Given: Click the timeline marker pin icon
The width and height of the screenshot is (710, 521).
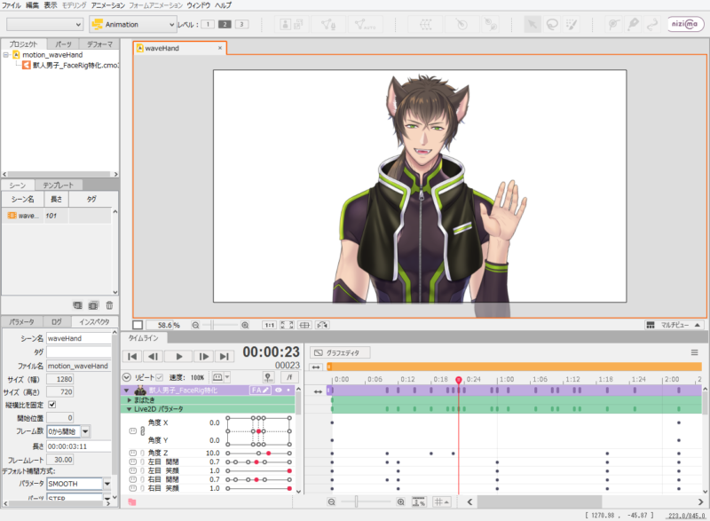Looking at the screenshot, I should (x=268, y=377).
